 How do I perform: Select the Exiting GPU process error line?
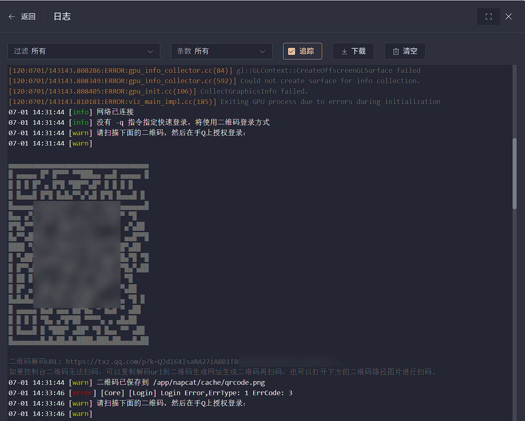point(224,102)
